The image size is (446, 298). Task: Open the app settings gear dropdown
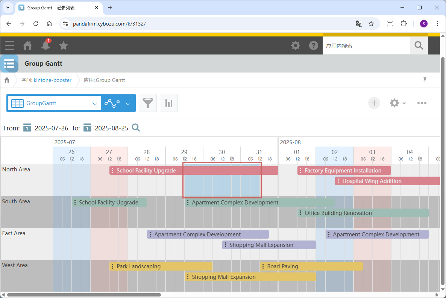(x=397, y=103)
